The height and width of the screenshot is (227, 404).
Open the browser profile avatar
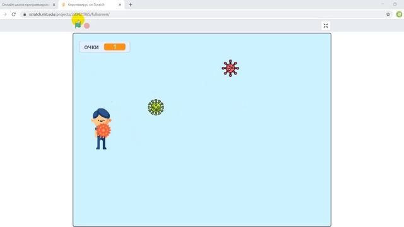pyautogui.click(x=399, y=15)
